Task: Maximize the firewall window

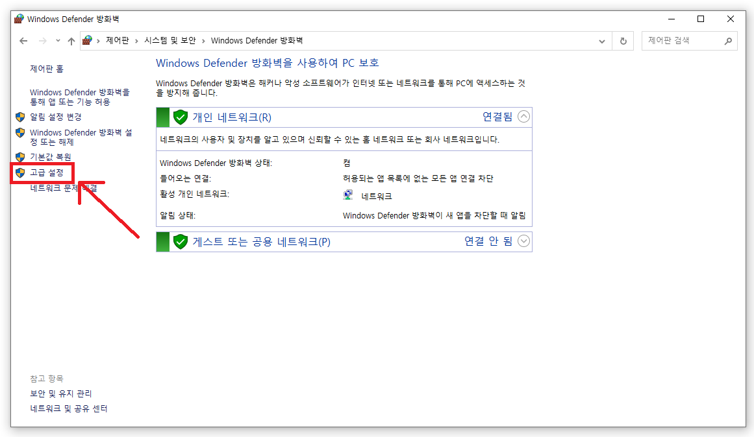Action: click(701, 19)
